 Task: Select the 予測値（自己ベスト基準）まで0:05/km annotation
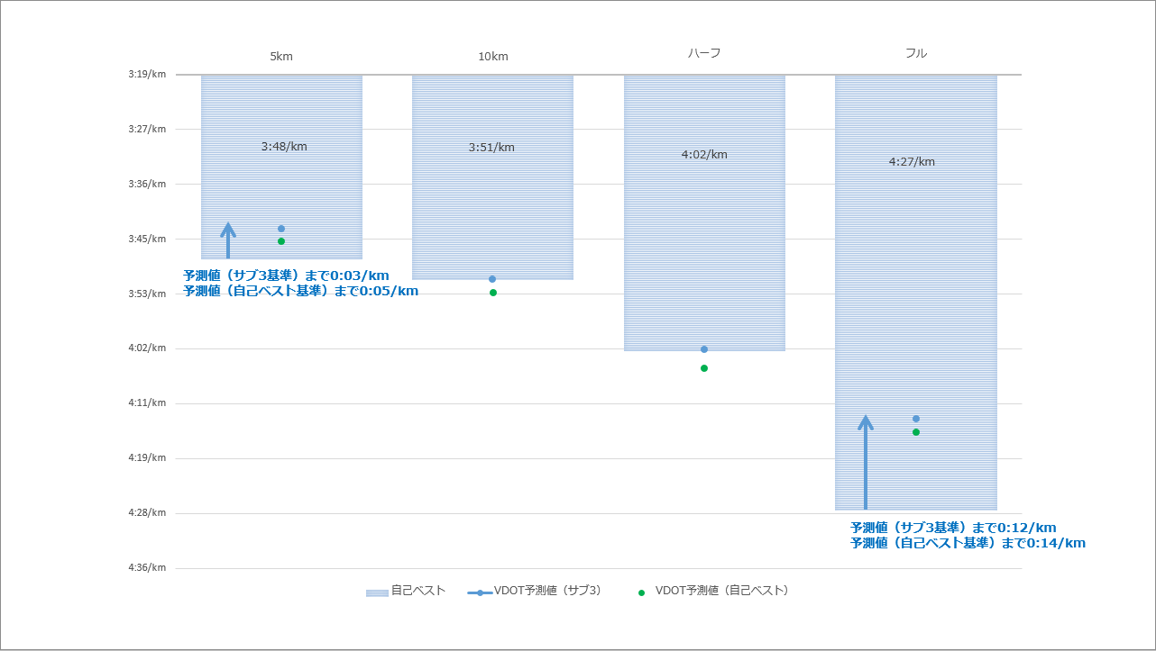pos(300,291)
